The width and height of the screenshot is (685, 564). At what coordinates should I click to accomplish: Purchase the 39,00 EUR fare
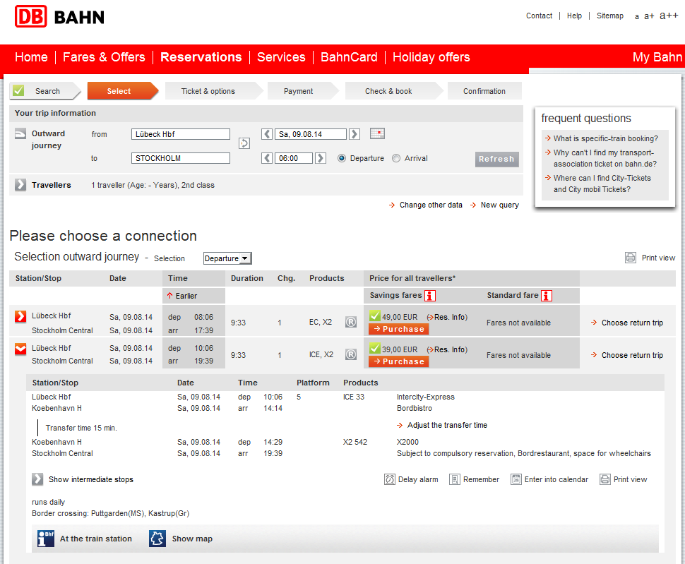[398, 361]
